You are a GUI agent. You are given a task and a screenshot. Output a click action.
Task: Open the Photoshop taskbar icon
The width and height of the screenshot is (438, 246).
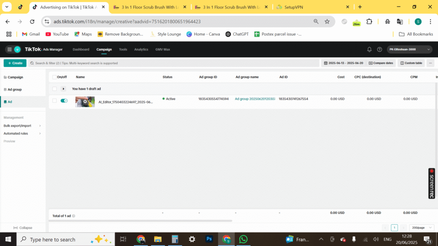[x=209, y=239]
